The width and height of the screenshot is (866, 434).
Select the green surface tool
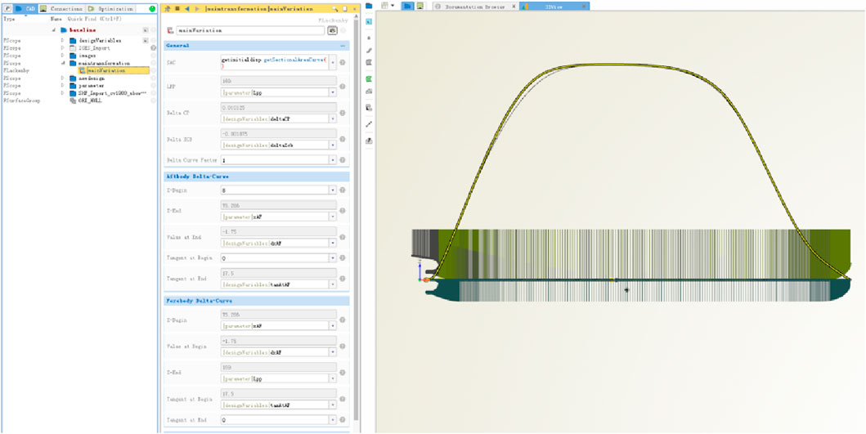coord(369,79)
